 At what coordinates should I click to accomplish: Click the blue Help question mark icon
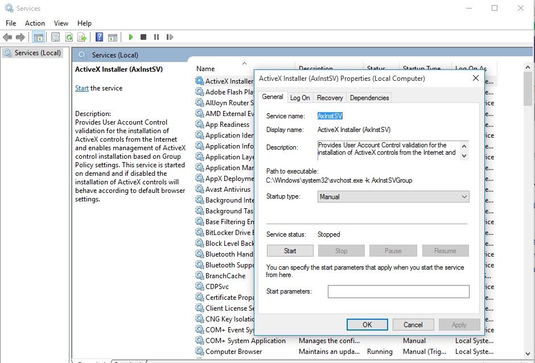(x=99, y=37)
